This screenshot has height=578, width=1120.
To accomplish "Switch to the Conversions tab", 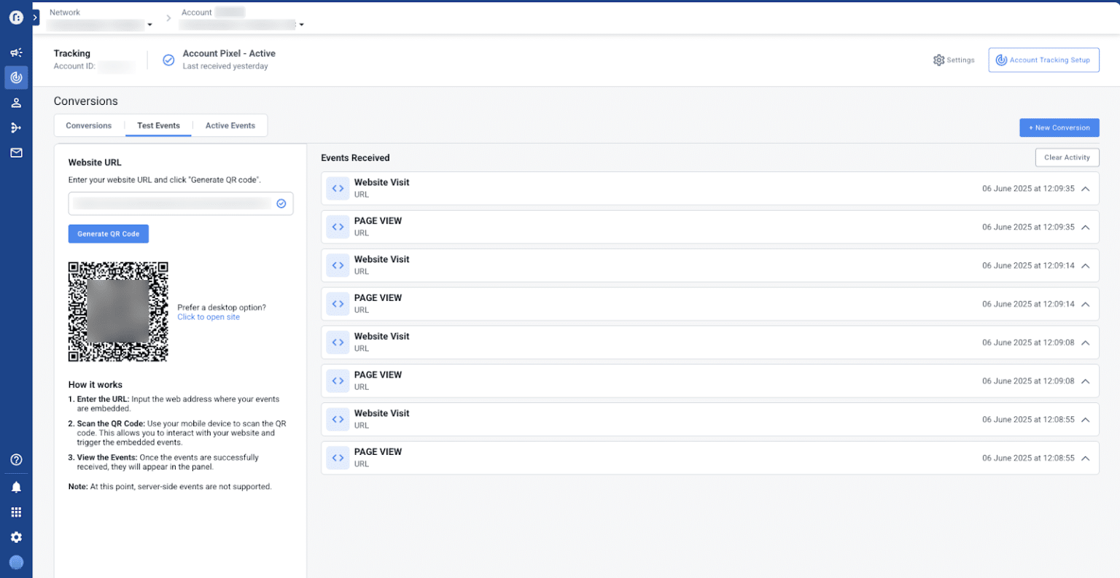I will (89, 125).
